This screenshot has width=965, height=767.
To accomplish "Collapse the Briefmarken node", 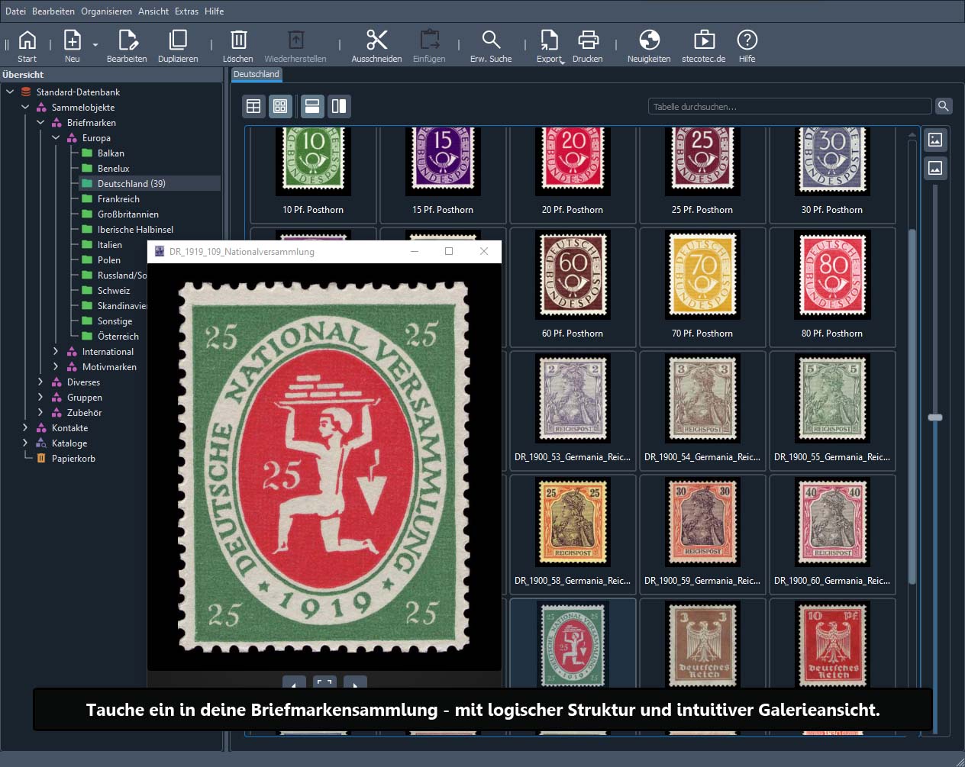I will coord(40,122).
